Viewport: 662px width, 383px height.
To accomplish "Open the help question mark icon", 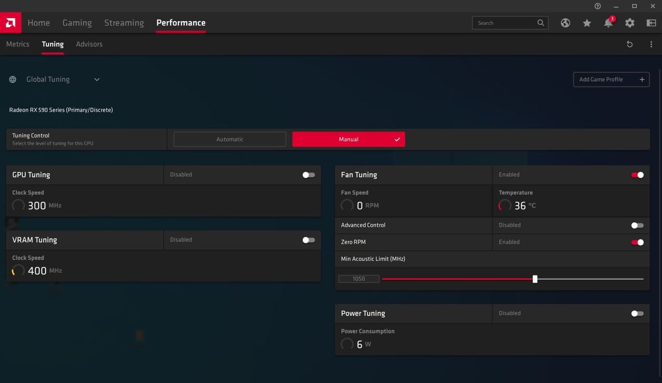I will pyautogui.click(x=598, y=6).
